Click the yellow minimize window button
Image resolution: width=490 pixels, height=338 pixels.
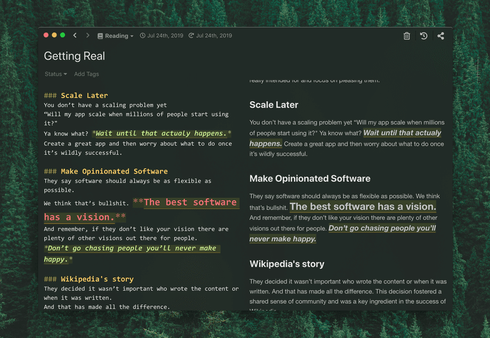pyautogui.click(x=54, y=36)
